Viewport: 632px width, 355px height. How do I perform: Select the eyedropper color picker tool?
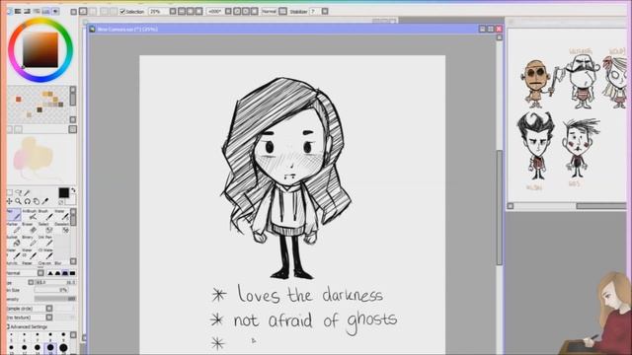point(45,201)
